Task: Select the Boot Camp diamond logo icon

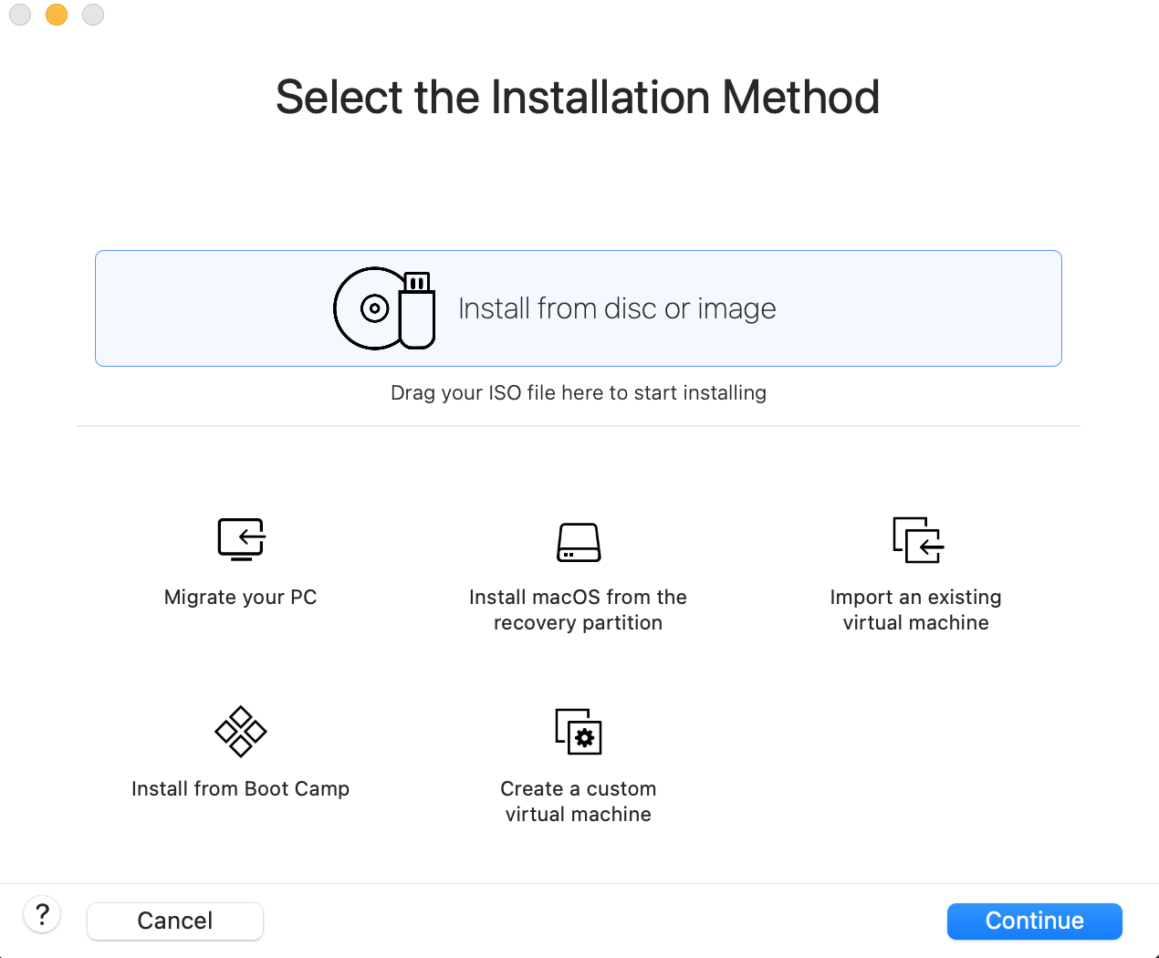Action: pos(241,731)
